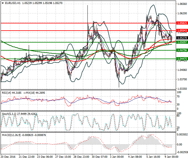The height and width of the screenshot is (160, 188).
Task: Select the 5 Jan 16:00 time axis label
Action: point(154,157)
